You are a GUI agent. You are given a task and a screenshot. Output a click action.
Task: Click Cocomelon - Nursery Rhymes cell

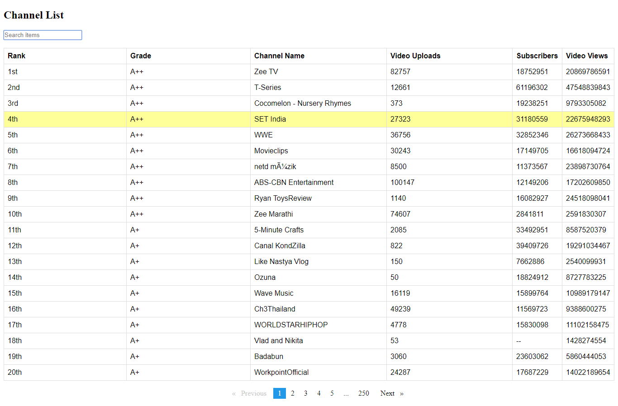[x=319, y=104]
